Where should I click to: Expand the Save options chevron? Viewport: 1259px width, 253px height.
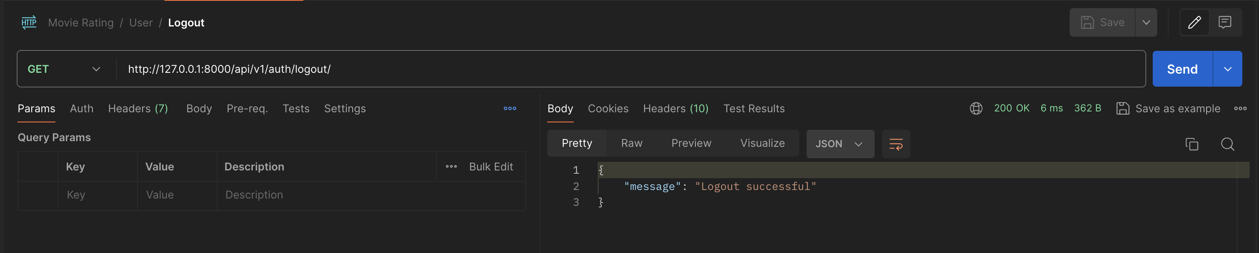[x=1146, y=22]
